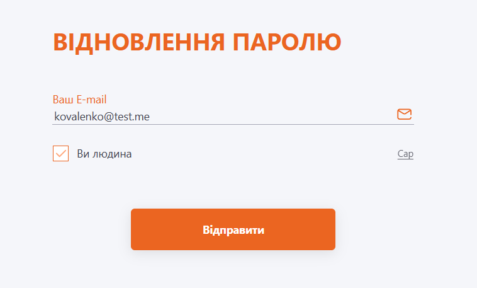Image resolution: width=477 pixels, height=288 pixels.
Task: Click the orange "Ваш E-mail" caption text
Action: click(x=79, y=100)
